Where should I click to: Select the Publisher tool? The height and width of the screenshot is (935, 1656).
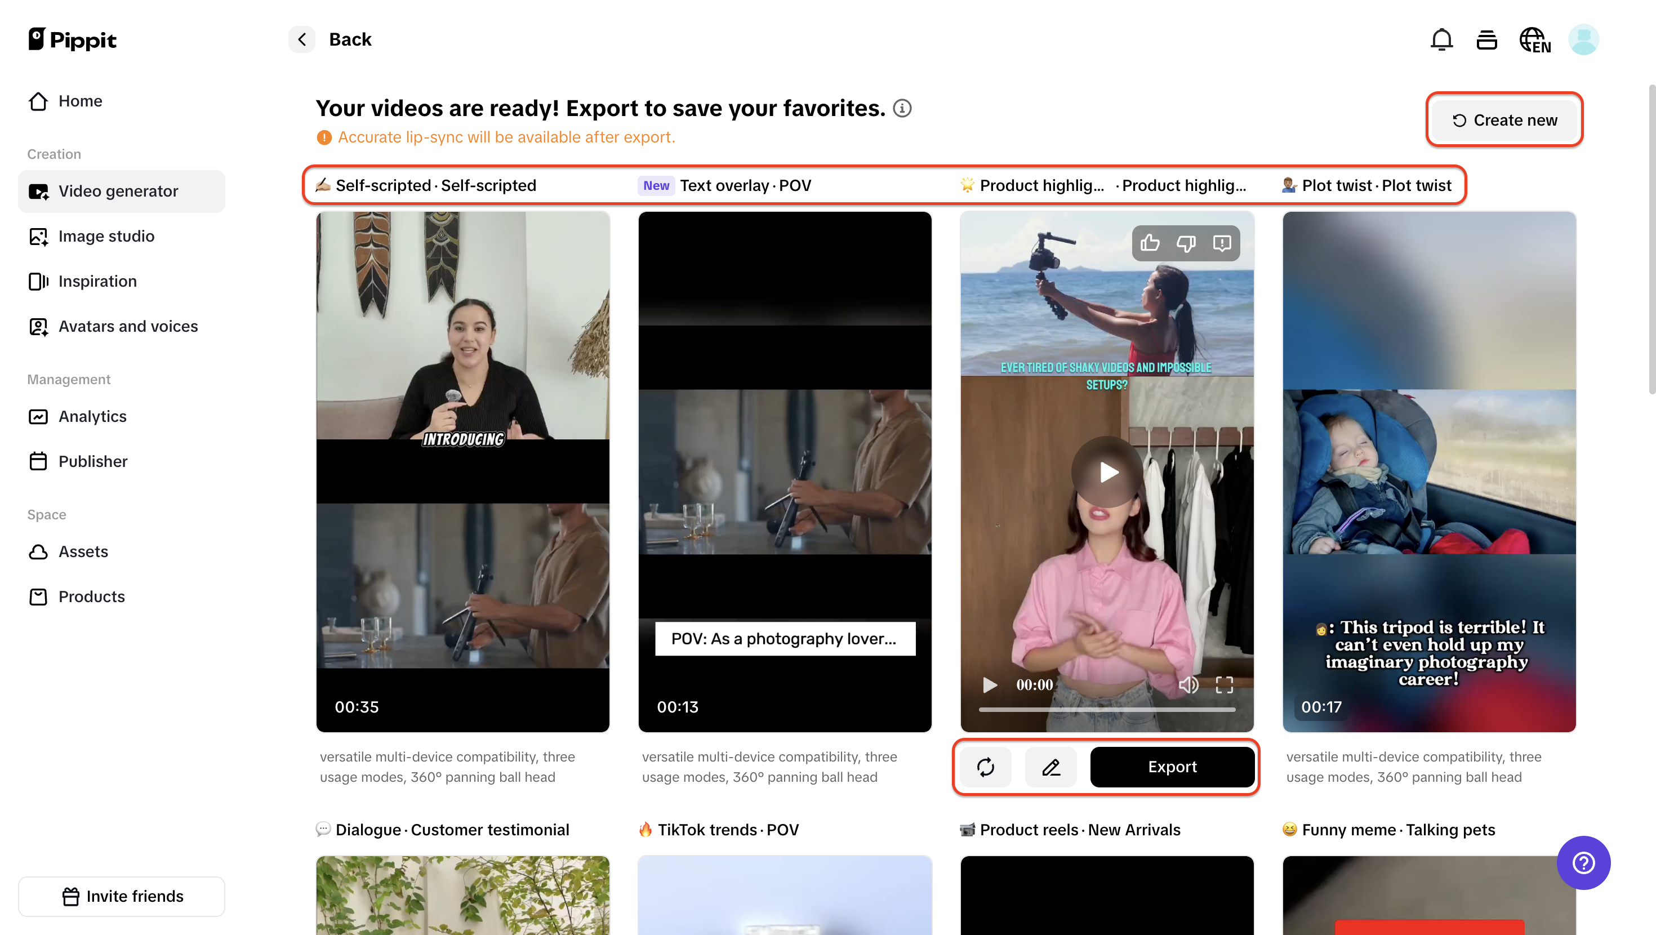(93, 461)
